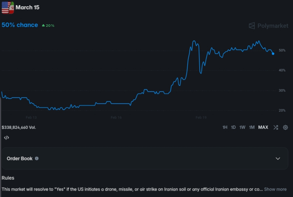Select the MAX timeframe tab
This screenshot has width=293, height=197.
(x=263, y=127)
